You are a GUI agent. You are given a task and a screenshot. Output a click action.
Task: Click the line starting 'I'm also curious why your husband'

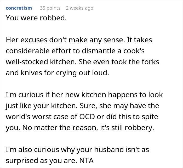pos(77,149)
